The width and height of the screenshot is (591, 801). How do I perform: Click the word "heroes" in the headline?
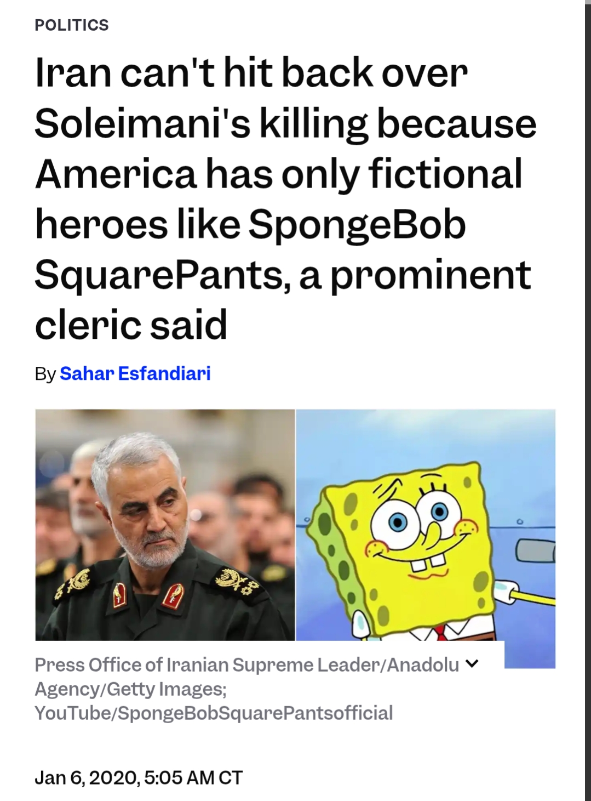click(x=101, y=224)
